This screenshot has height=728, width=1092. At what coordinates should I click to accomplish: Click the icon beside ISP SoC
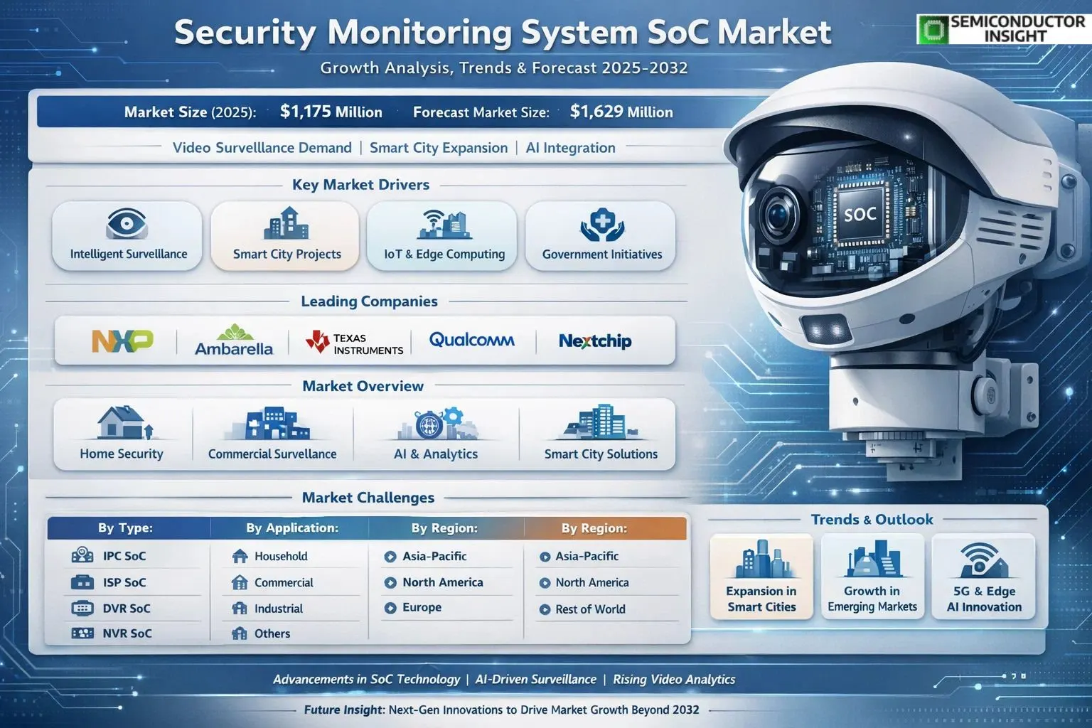82,583
